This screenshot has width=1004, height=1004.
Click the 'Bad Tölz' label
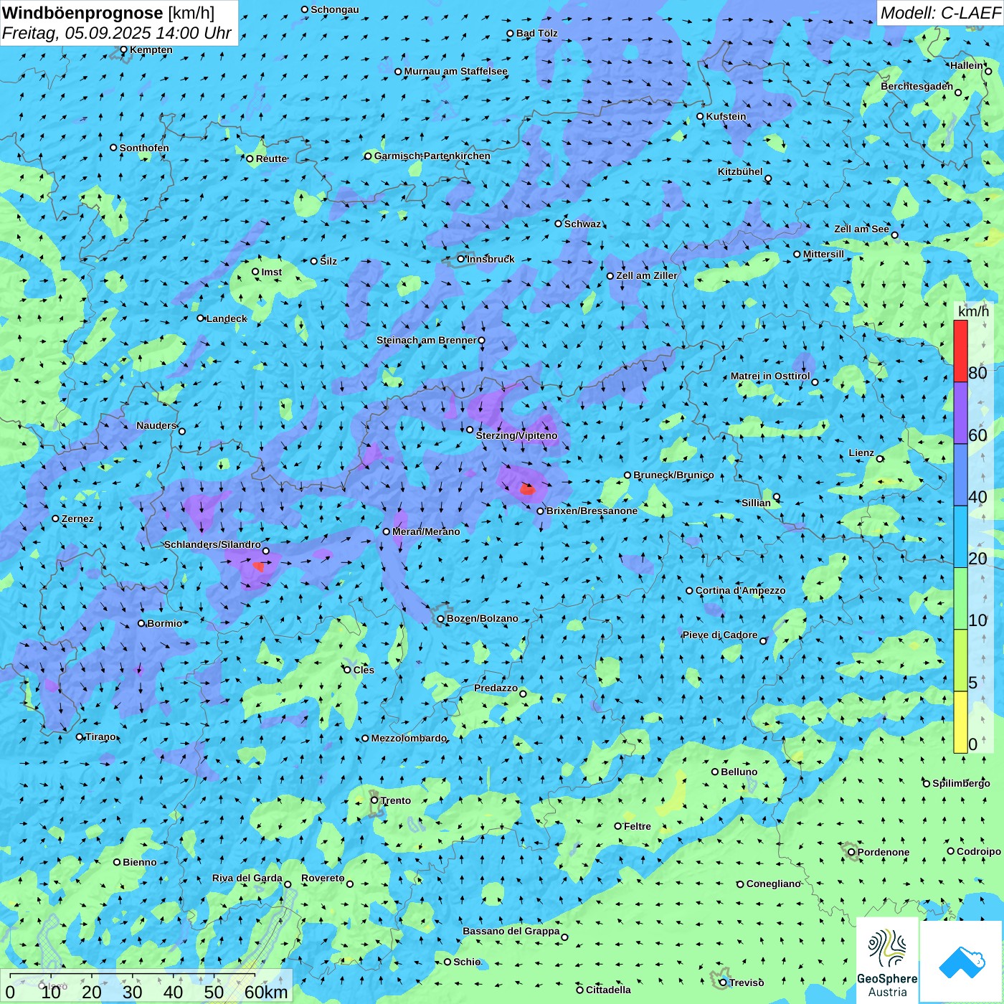[x=536, y=33]
